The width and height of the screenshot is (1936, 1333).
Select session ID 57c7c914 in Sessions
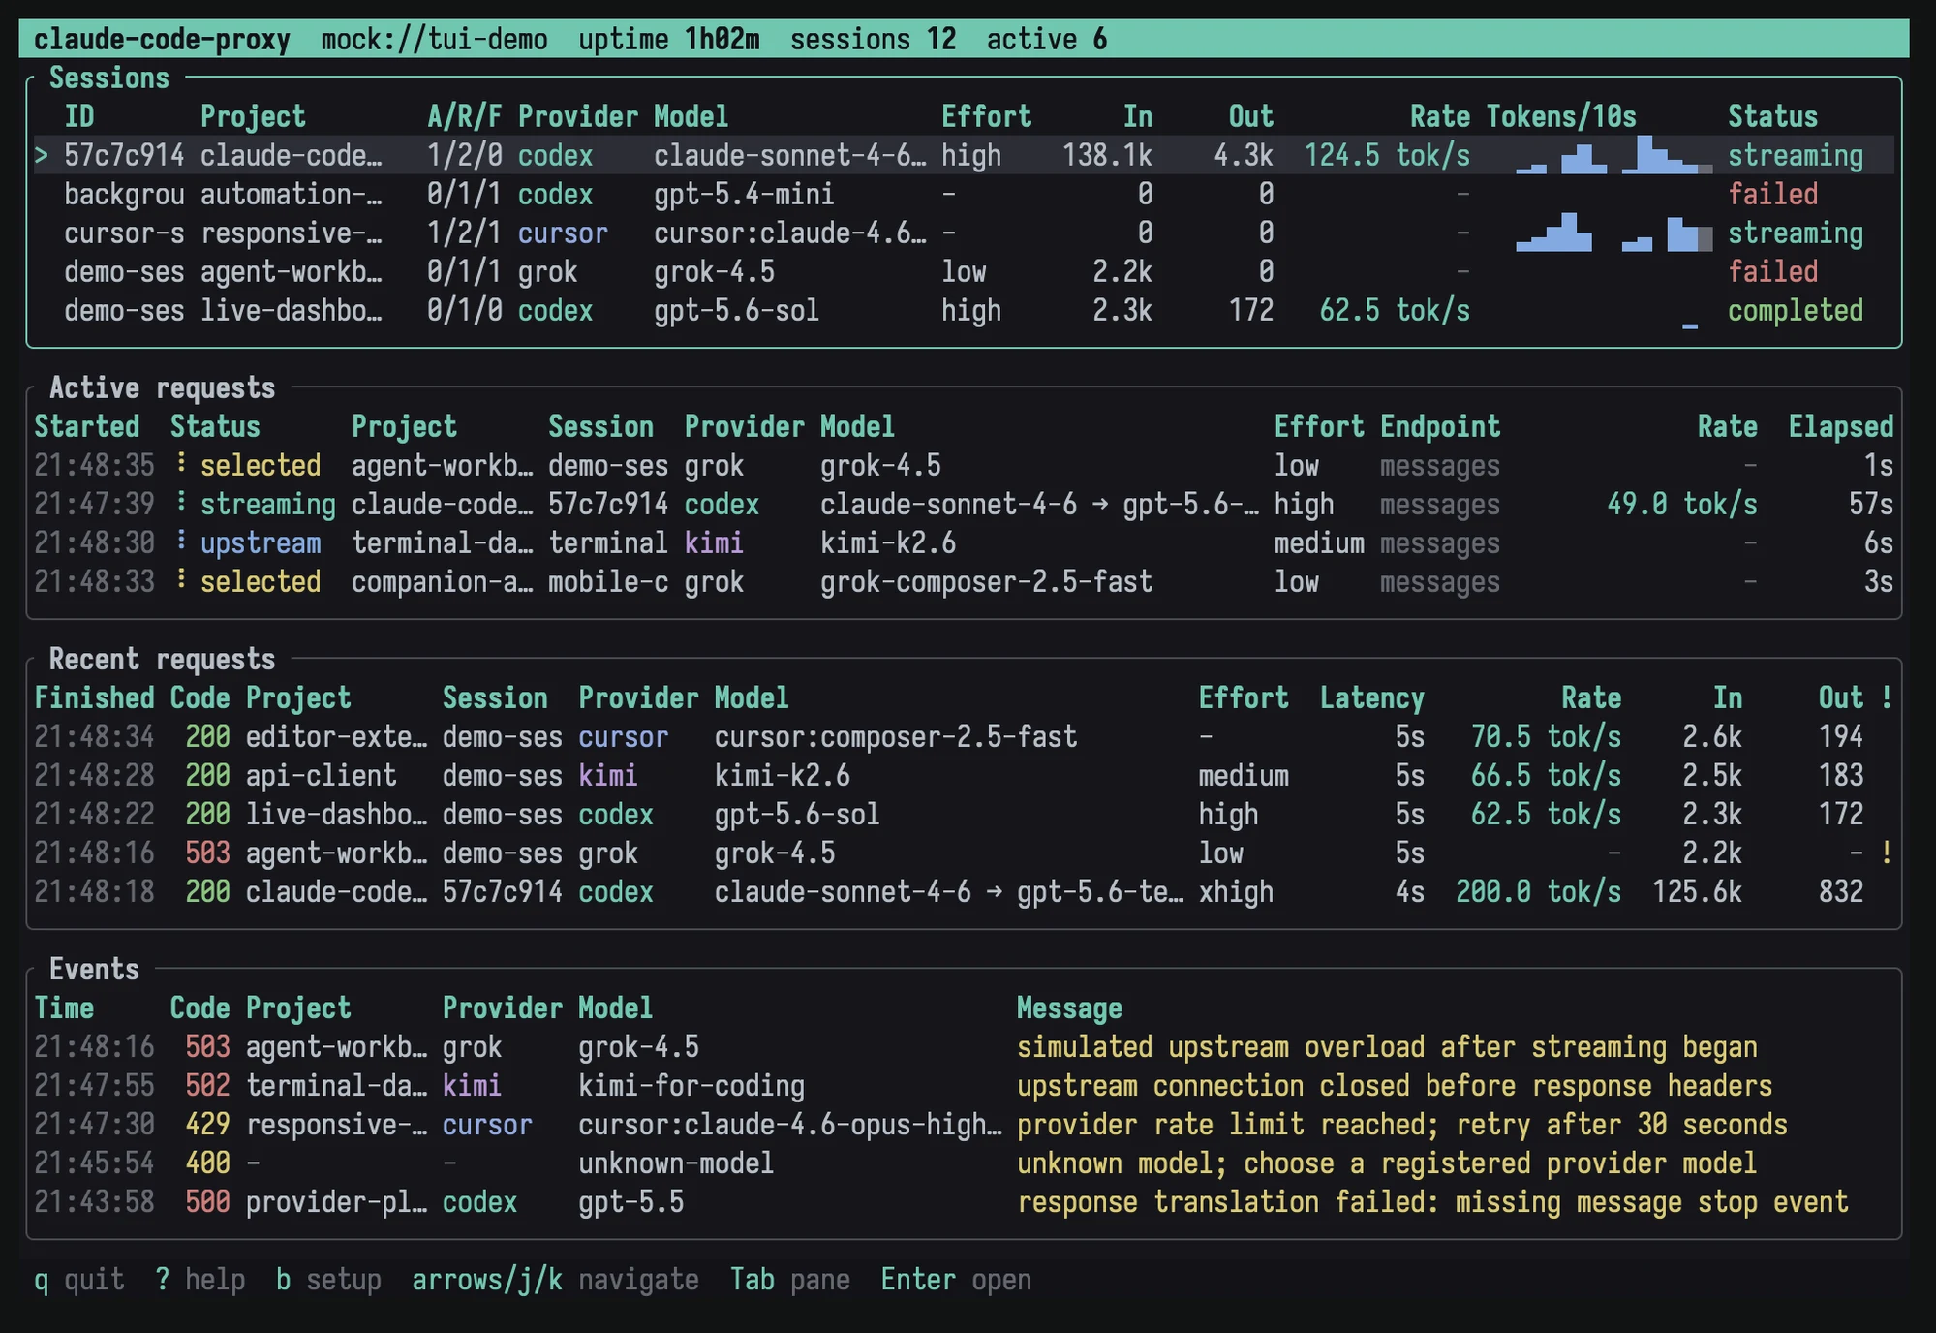click(x=124, y=156)
